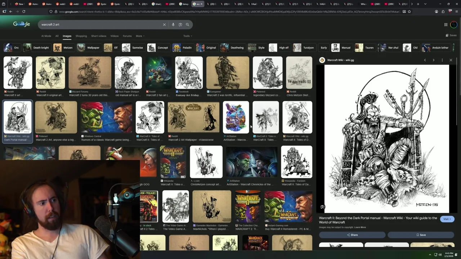Viewport: 461px width, 259px height.
Task: Open the Google apps grid
Action: [446, 24]
